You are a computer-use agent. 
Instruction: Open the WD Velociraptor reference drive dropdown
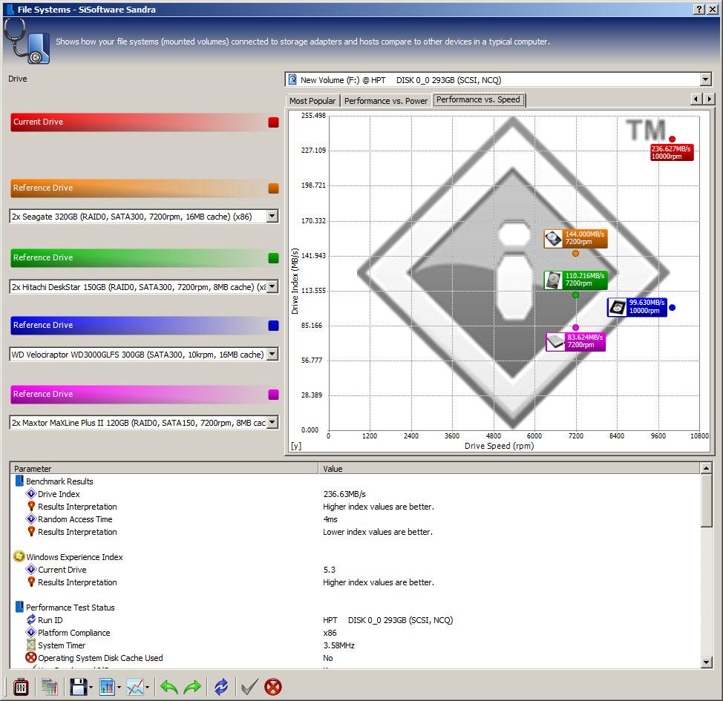click(x=272, y=354)
